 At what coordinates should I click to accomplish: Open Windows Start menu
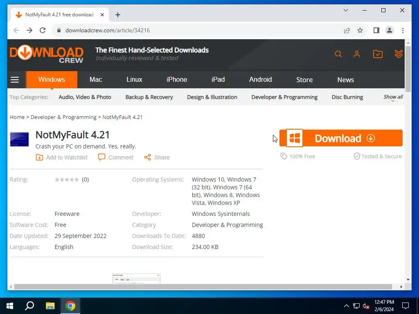(x=10, y=306)
